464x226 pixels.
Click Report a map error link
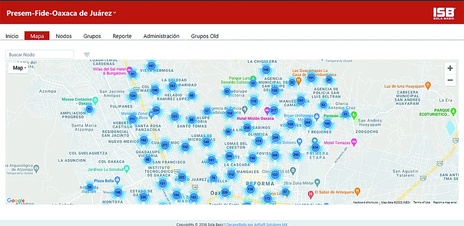tap(445, 202)
